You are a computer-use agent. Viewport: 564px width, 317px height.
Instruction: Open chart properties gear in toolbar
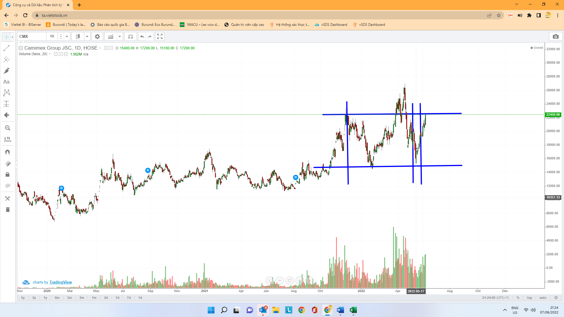coord(97,36)
